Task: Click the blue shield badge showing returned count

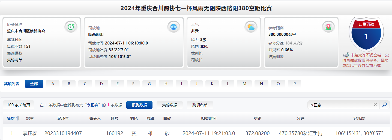Action: click(x=366, y=34)
